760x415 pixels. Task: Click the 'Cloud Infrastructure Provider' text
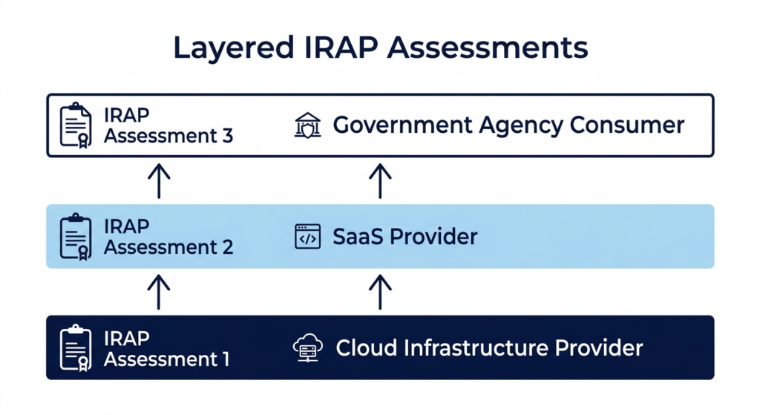489,348
